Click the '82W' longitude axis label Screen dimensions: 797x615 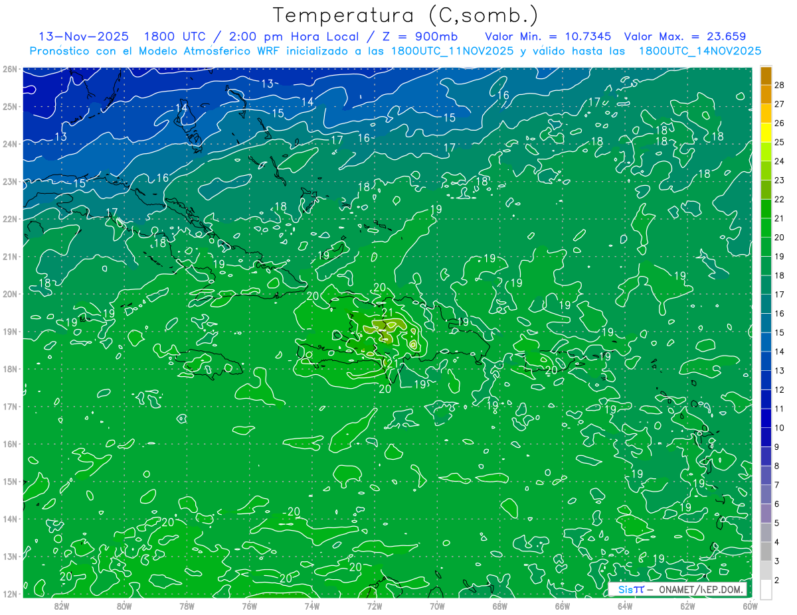click(62, 606)
